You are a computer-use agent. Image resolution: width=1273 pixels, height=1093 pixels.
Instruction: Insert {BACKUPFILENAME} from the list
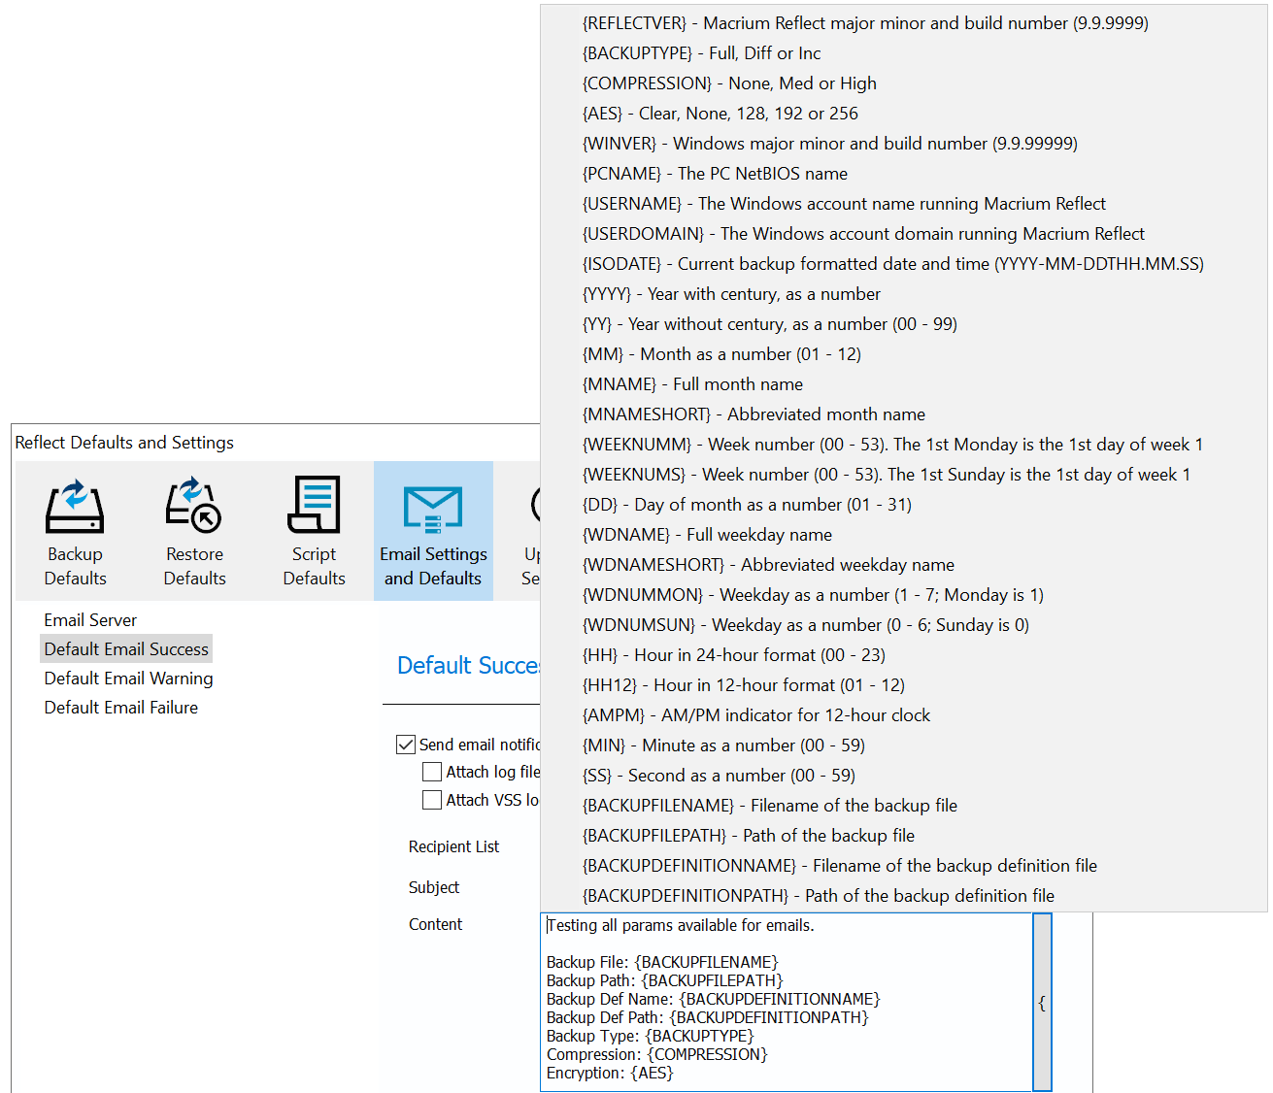[x=903, y=806]
